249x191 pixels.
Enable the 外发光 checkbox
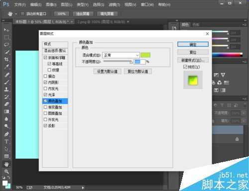pyautogui.click(x=45, y=120)
